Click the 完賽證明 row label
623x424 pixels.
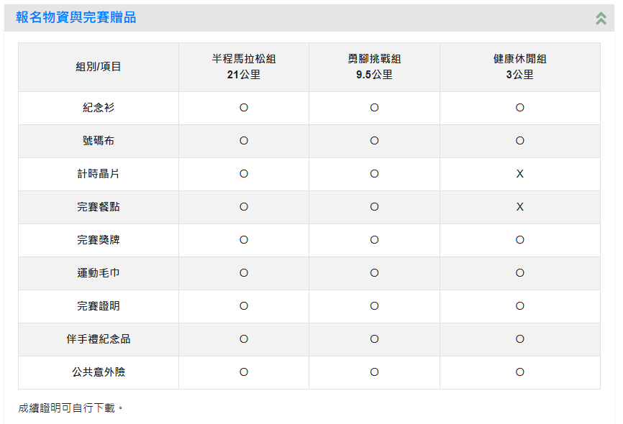[99, 305]
